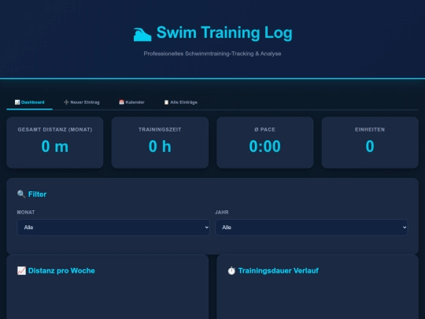Open the Neuer Eintrag tab

(x=82, y=102)
